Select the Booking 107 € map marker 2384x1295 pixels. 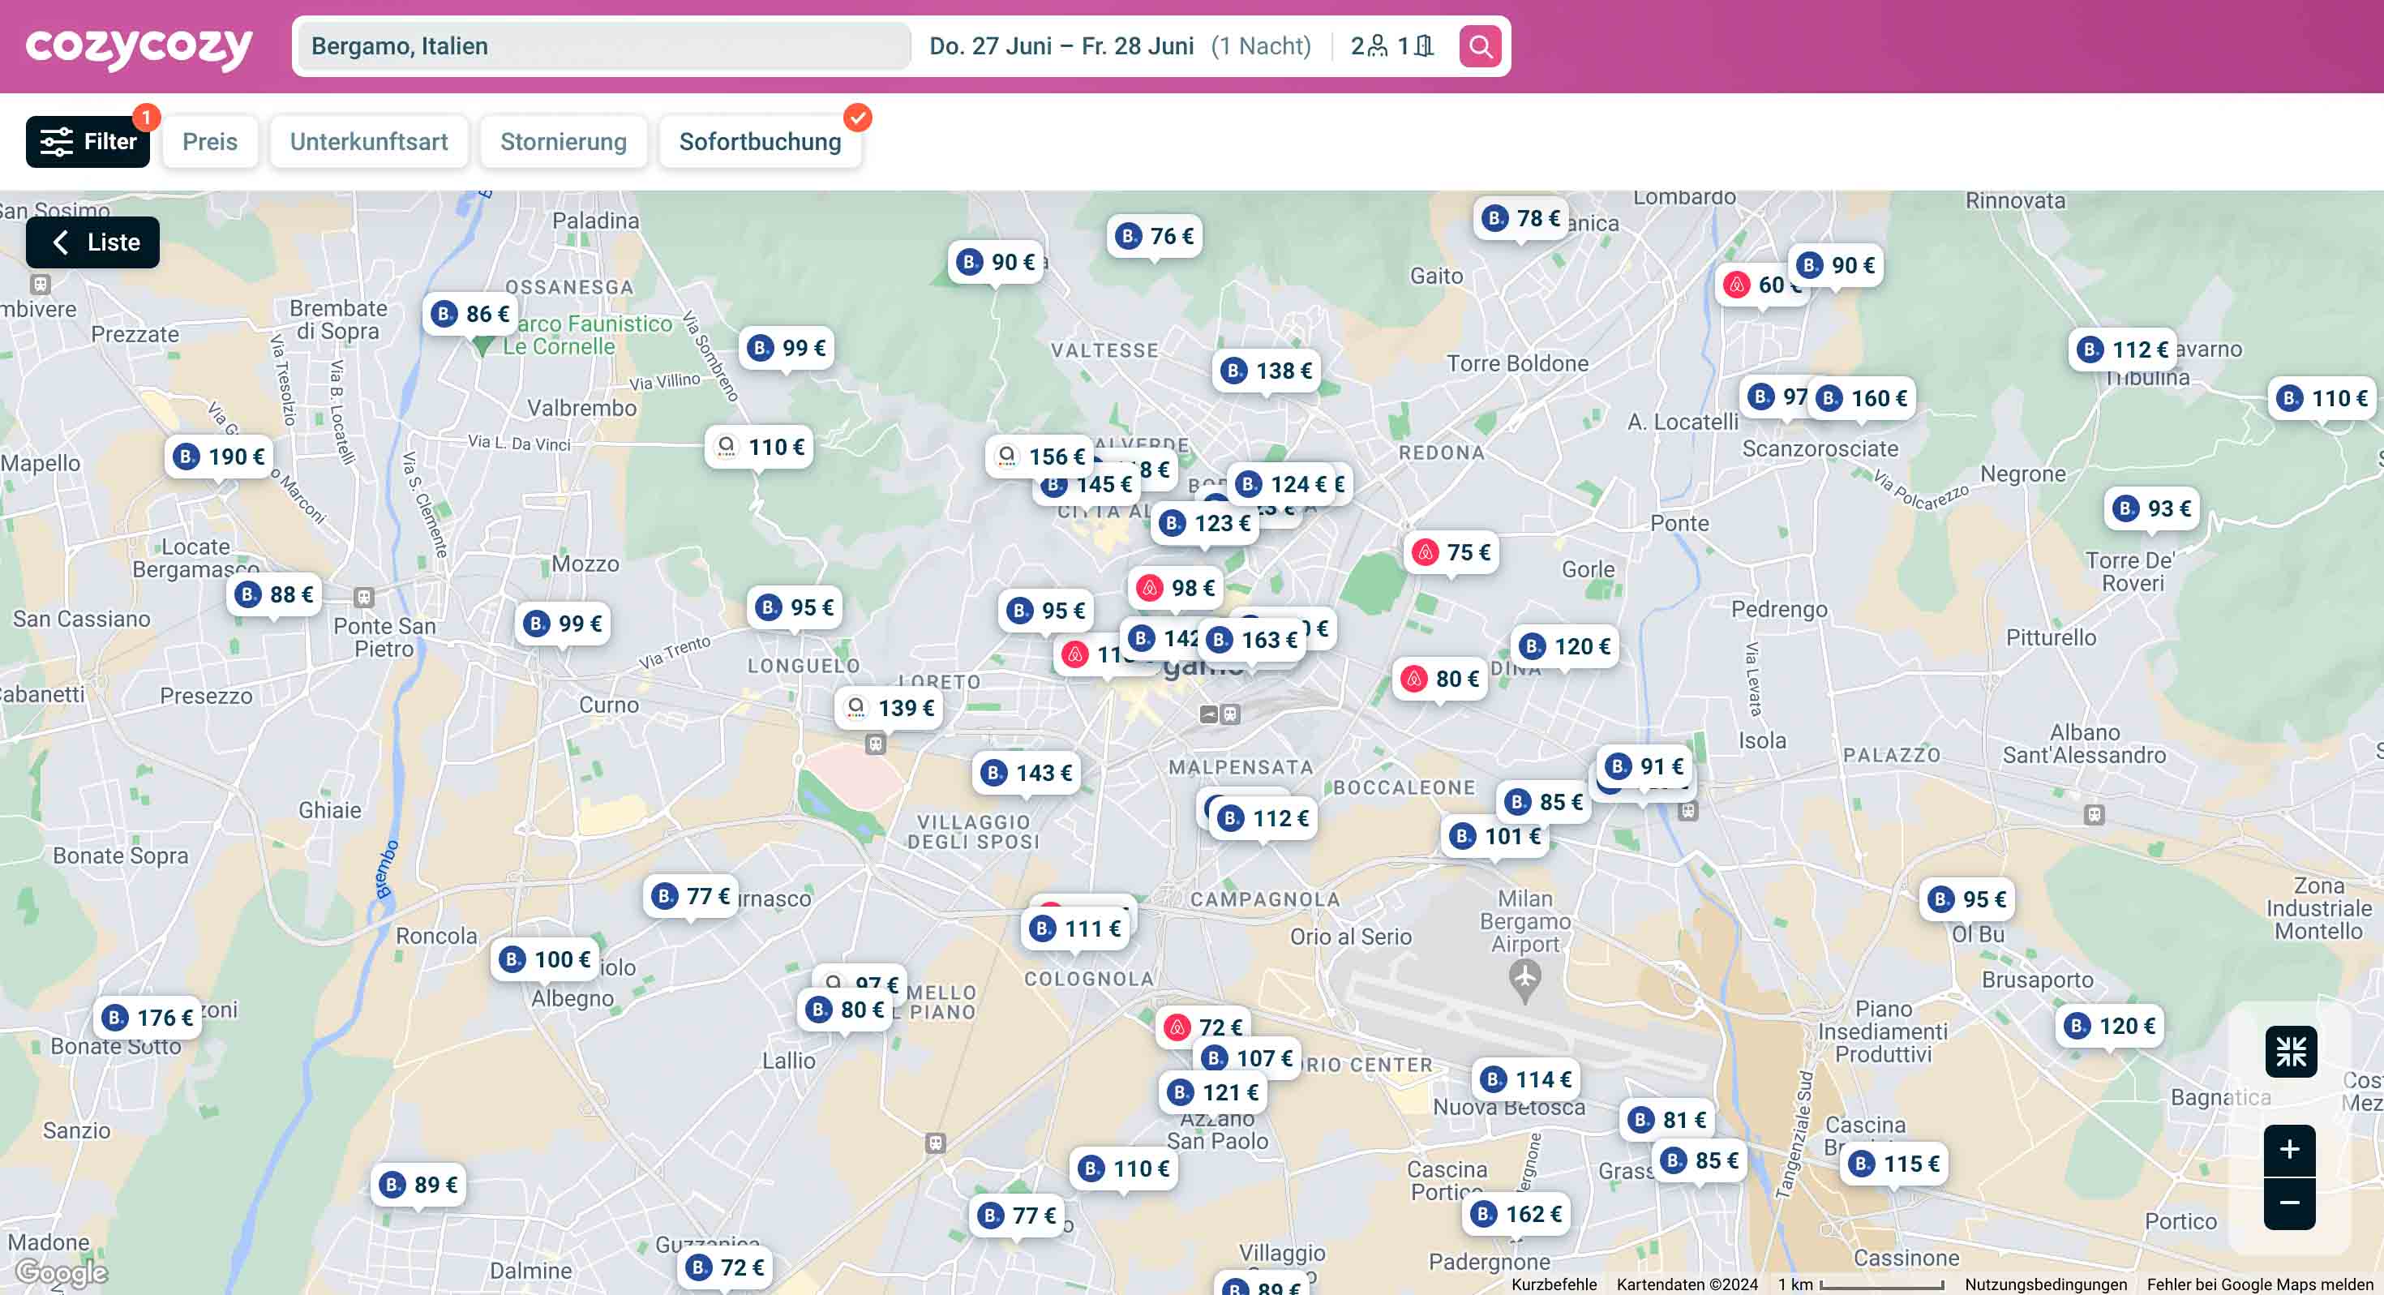point(1247,1059)
